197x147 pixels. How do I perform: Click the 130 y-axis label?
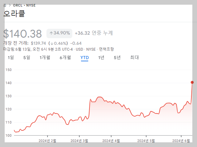click(8, 96)
